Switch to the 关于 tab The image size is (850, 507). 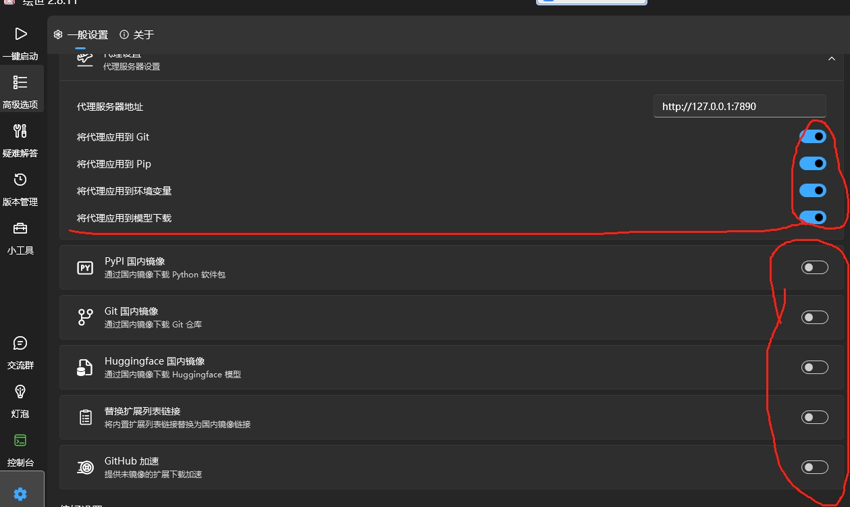pos(137,34)
